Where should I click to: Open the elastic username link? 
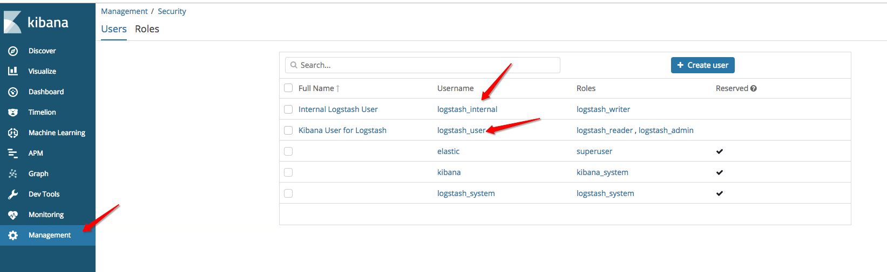(448, 151)
